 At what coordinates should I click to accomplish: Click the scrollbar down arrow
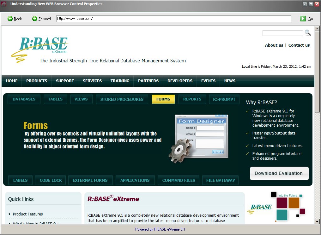pyautogui.click(x=317, y=222)
